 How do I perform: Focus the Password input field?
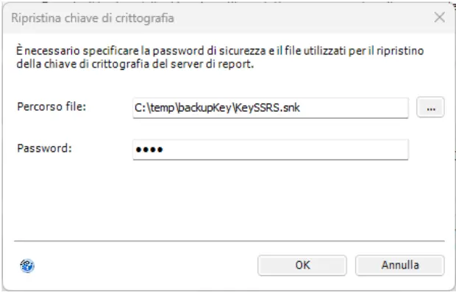[271, 150]
